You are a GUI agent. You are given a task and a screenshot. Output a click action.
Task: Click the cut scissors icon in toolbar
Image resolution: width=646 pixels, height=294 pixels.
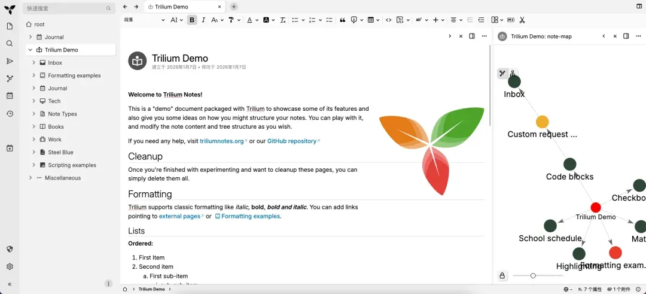522,20
